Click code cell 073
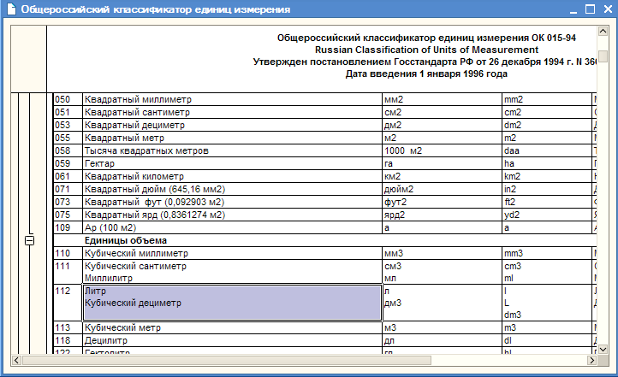The image size is (618, 377). coord(68,202)
